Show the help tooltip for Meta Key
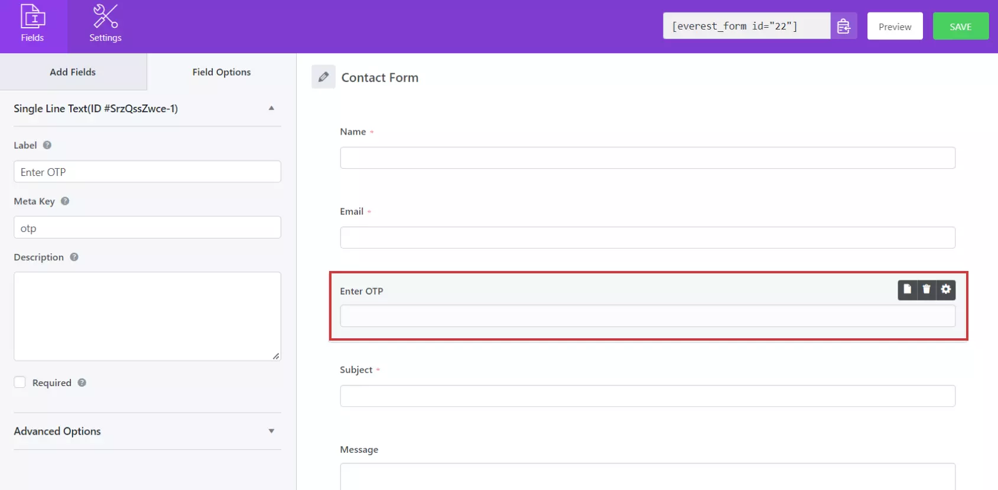This screenshot has height=490, width=998. click(65, 201)
